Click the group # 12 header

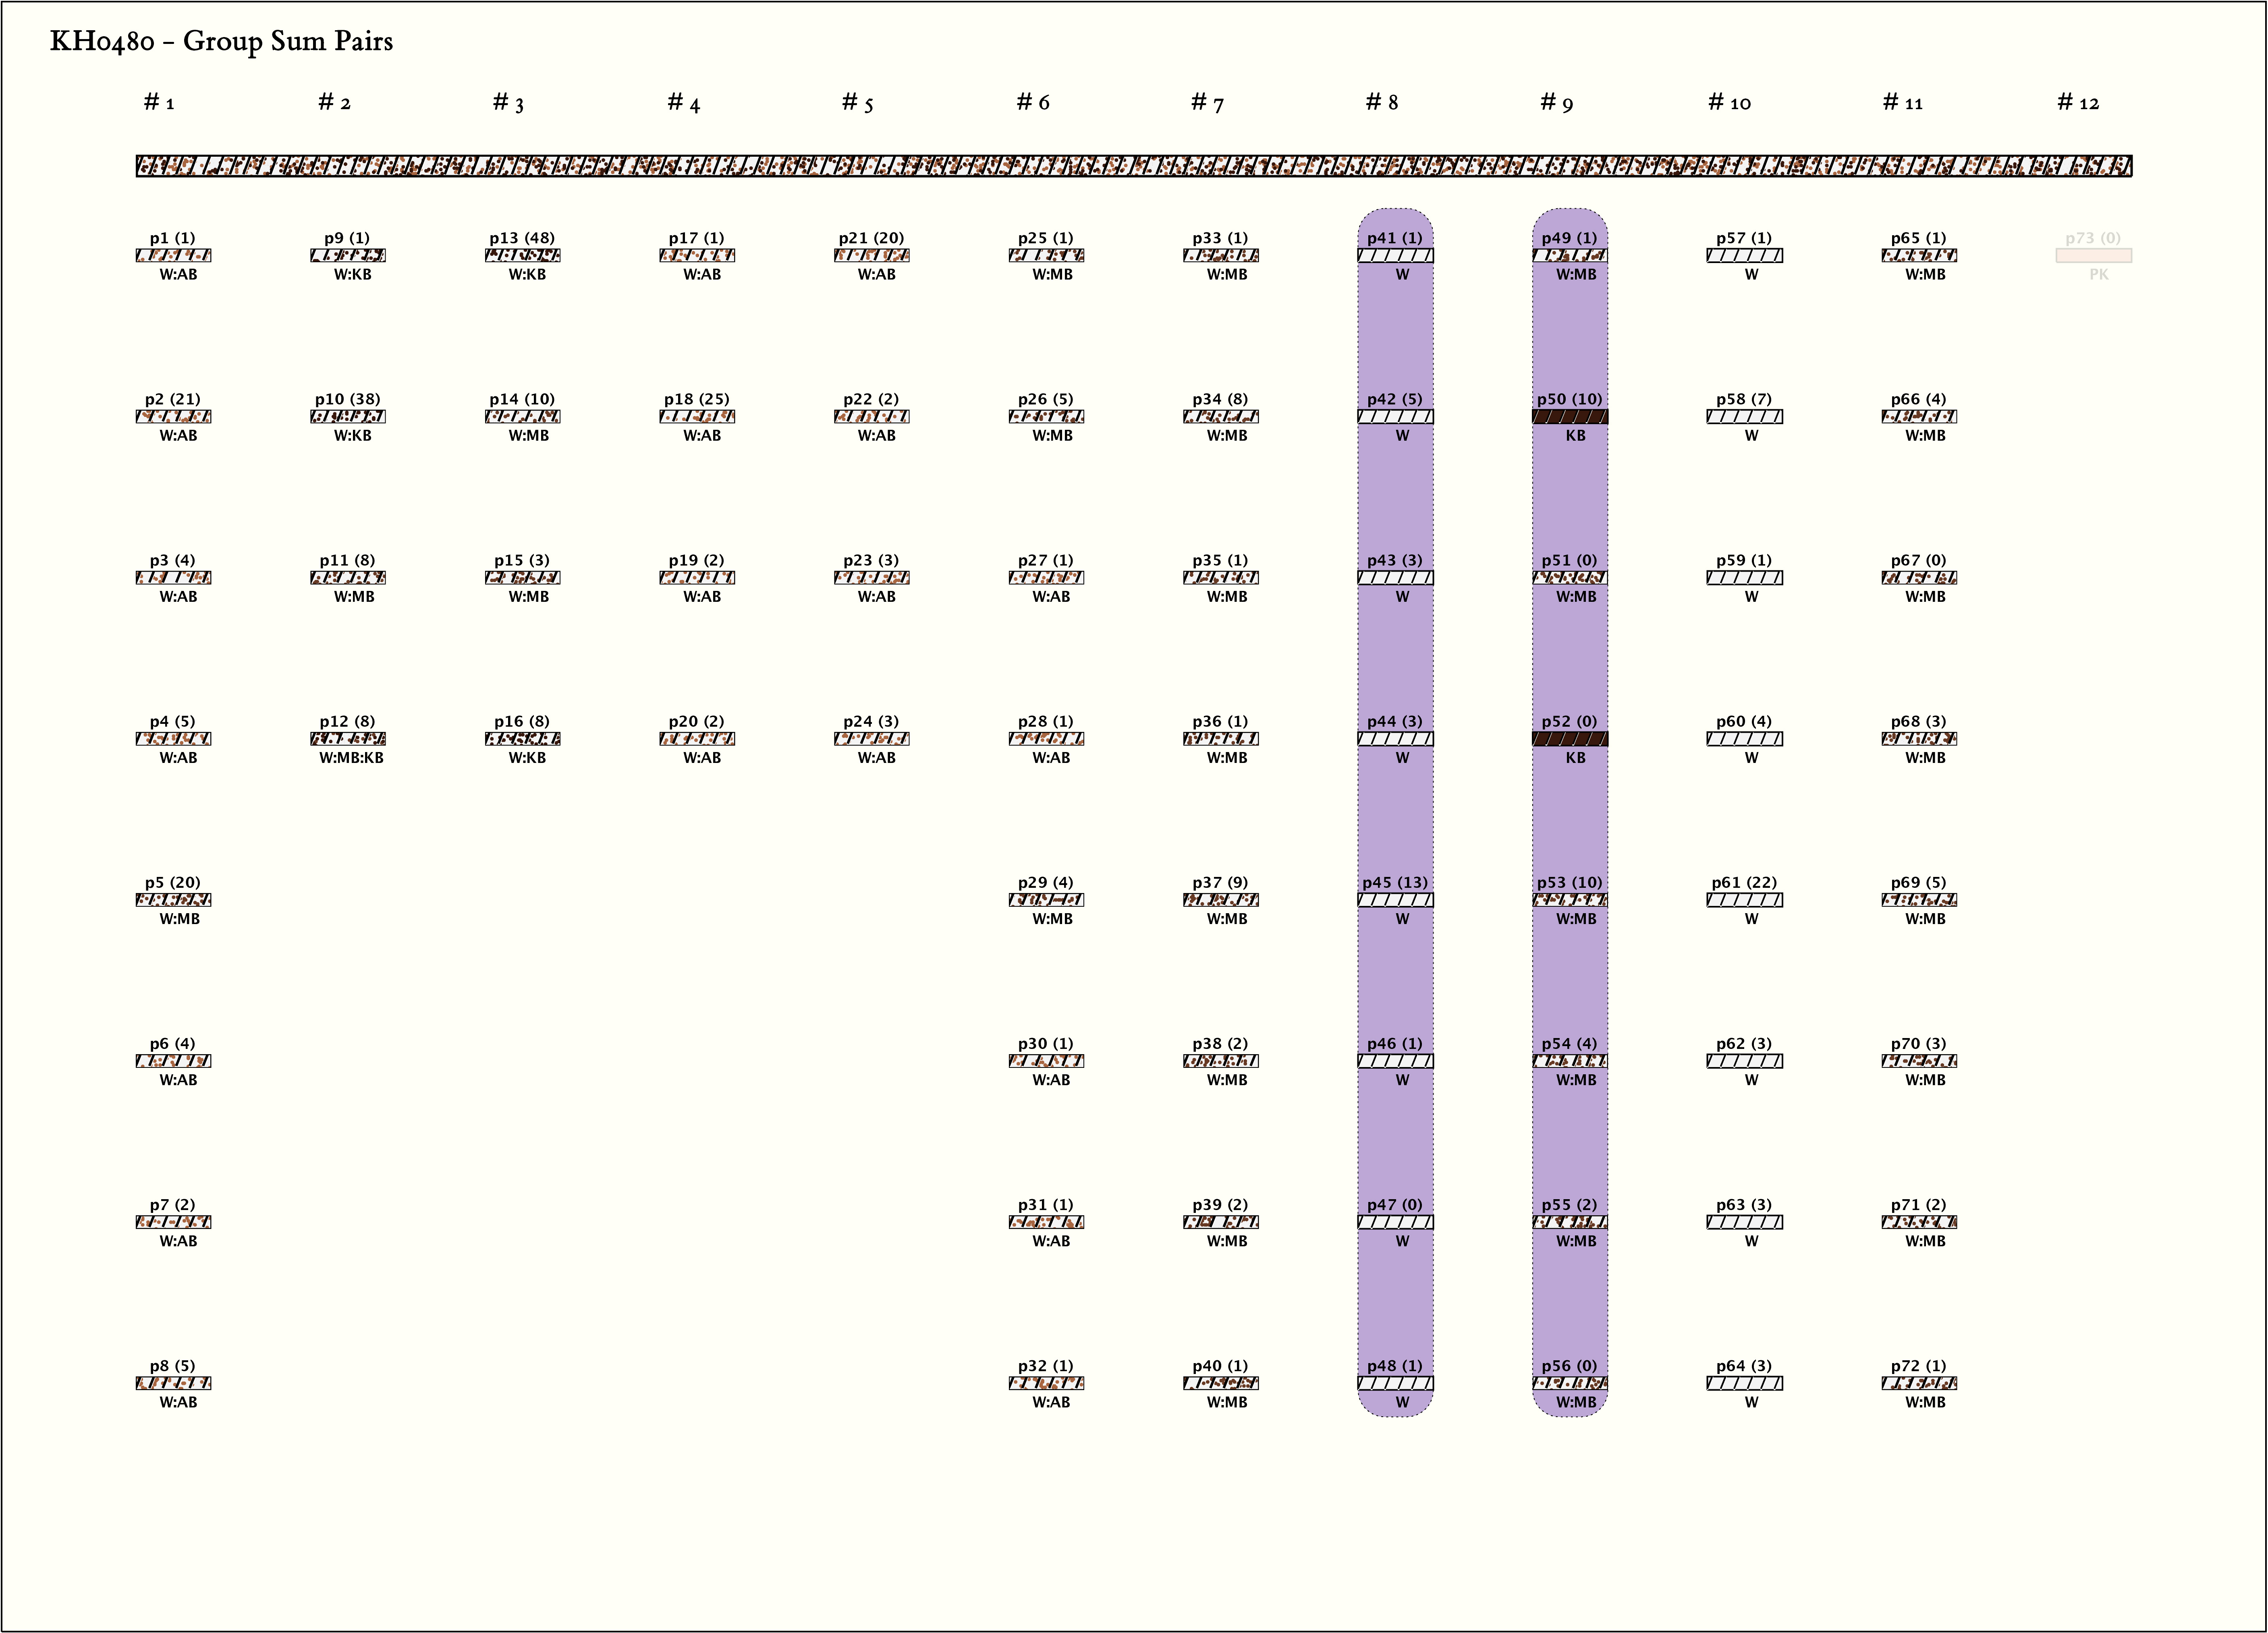(x=2077, y=102)
